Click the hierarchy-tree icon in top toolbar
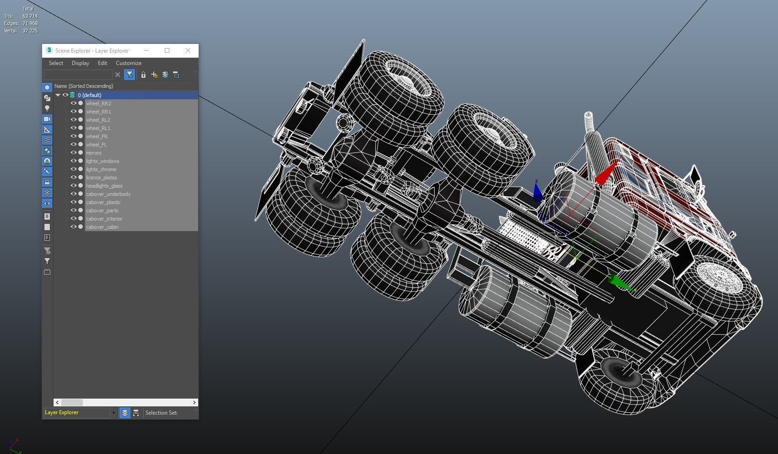Viewport: 778px width, 454px height. (x=176, y=75)
